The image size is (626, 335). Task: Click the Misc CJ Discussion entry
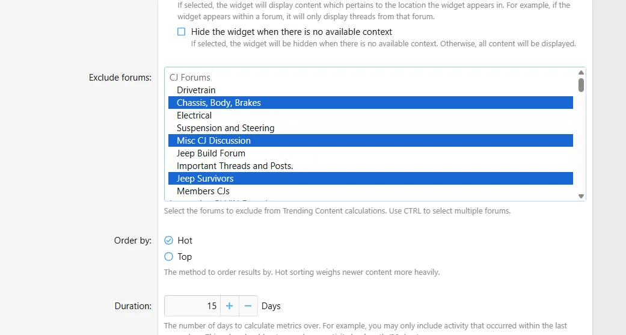pyautogui.click(x=370, y=141)
